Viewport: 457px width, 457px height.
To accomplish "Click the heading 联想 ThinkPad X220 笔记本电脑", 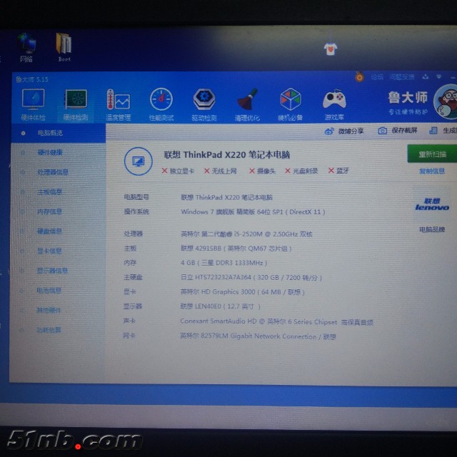I will [x=227, y=155].
